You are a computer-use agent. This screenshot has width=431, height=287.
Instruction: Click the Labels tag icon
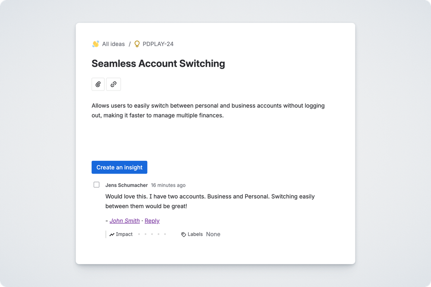[184, 234]
